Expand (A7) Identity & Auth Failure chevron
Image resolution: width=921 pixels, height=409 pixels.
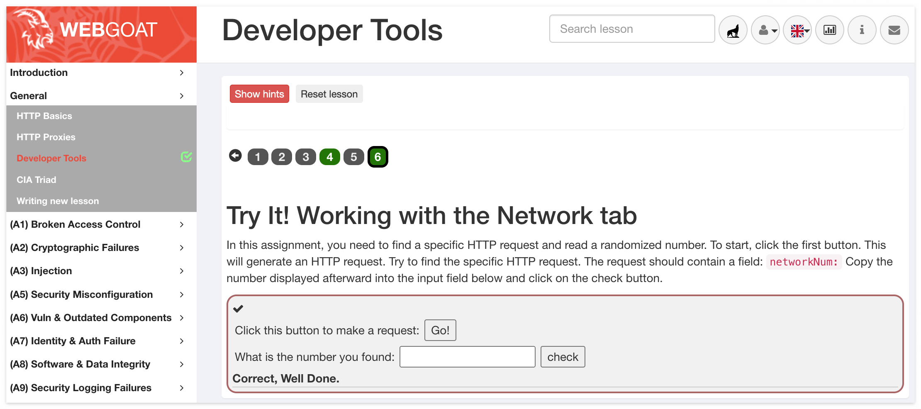click(182, 341)
